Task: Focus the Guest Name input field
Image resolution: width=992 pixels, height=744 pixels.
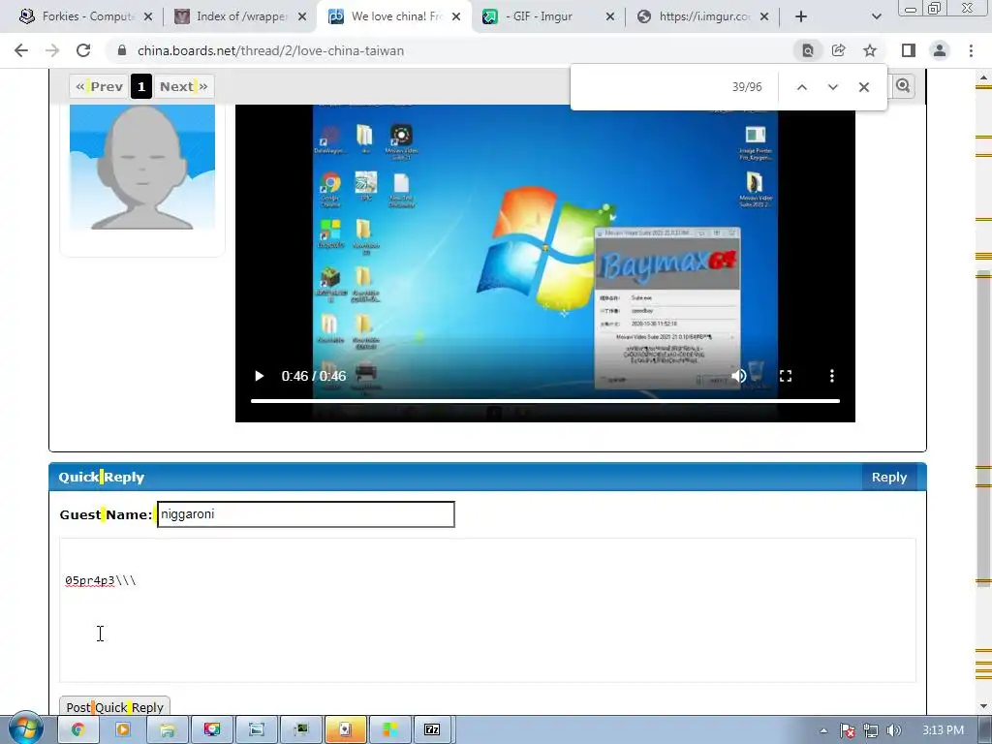Action: pos(305,514)
